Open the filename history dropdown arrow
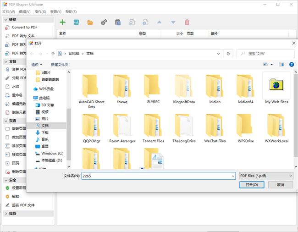 (233, 176)
